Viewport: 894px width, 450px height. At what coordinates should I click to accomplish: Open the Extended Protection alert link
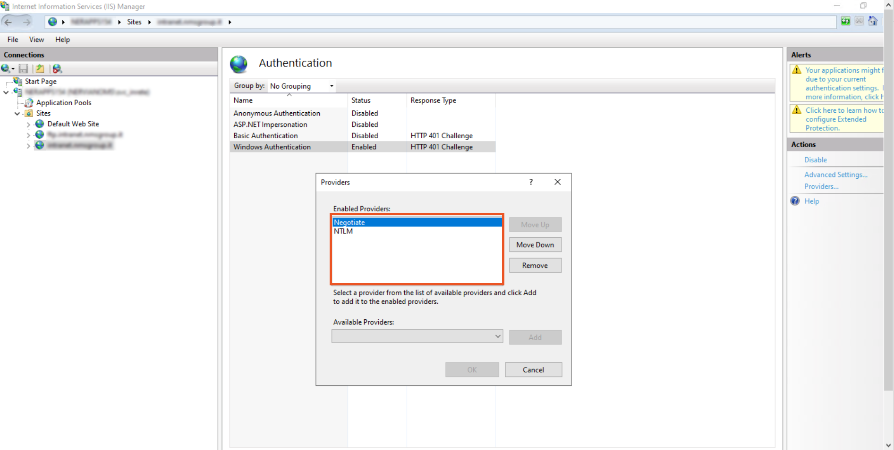click(x=844, y=119)
